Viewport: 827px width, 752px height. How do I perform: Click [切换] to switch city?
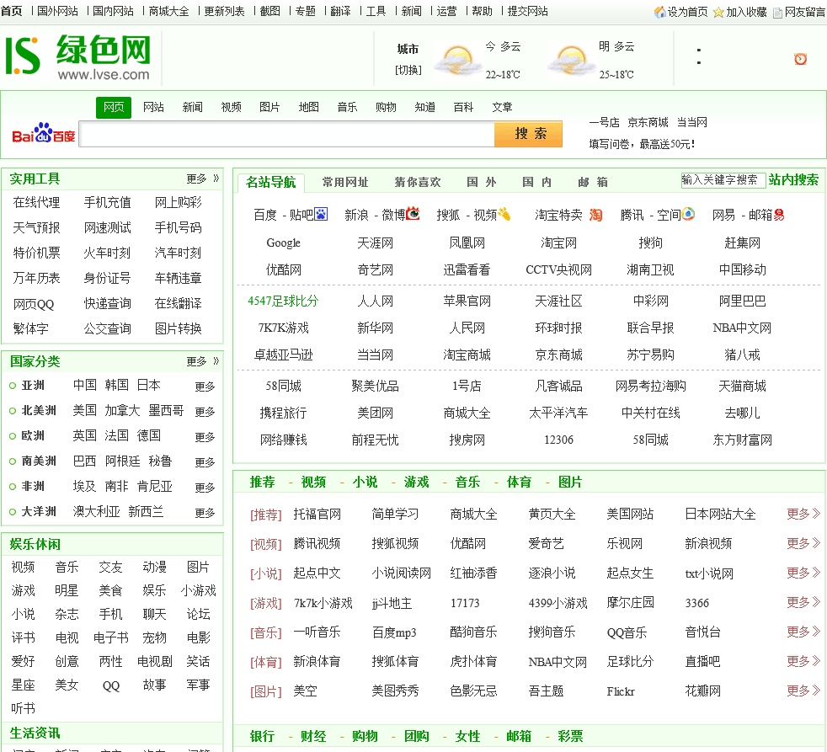408,70
